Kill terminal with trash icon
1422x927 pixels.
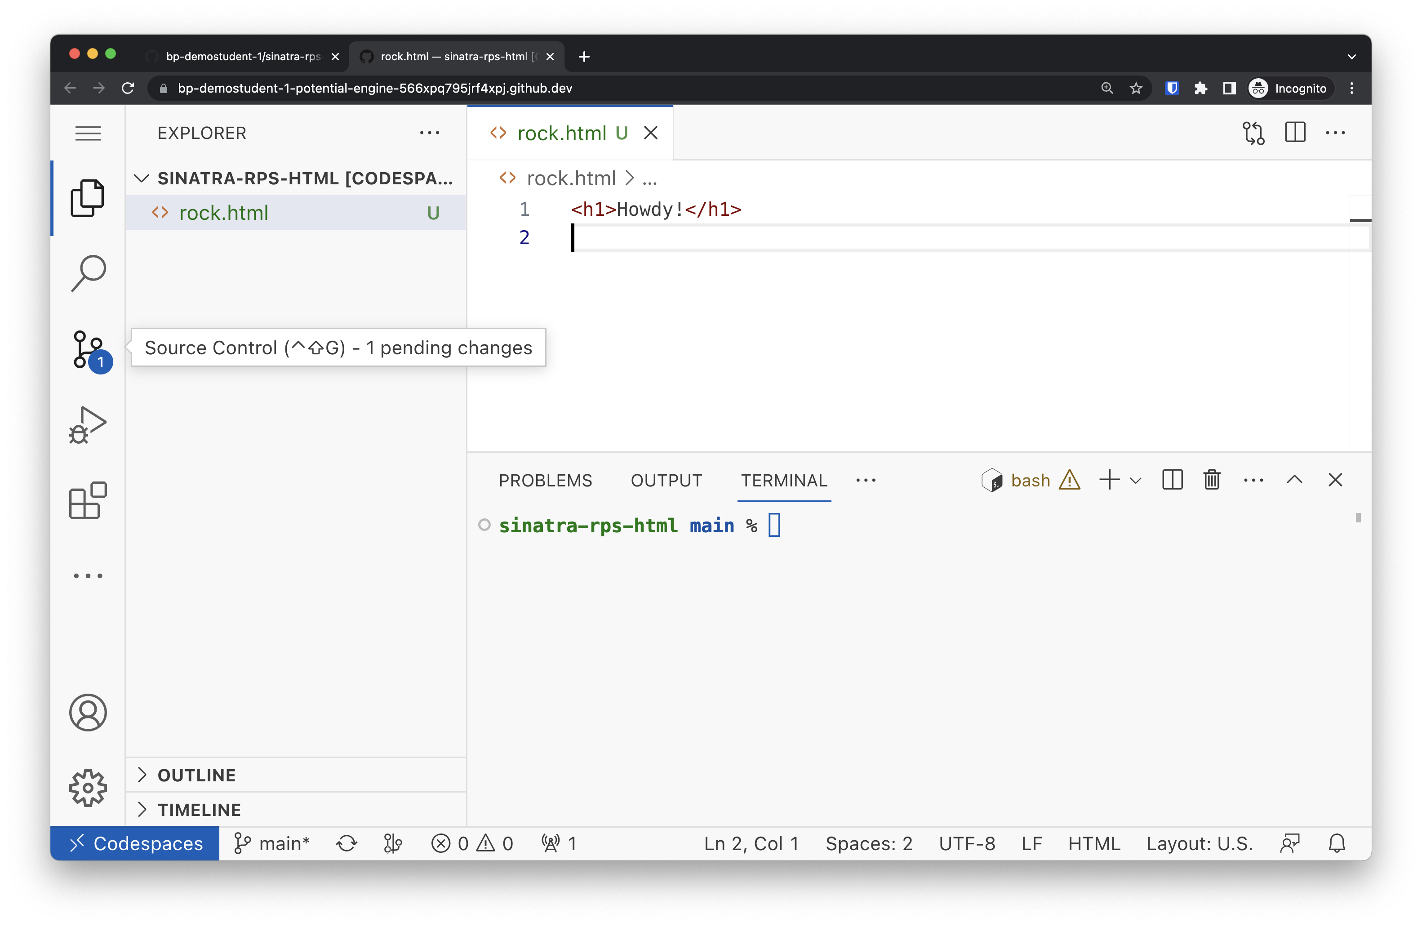pyautogui.click(x=1212, y=480)
